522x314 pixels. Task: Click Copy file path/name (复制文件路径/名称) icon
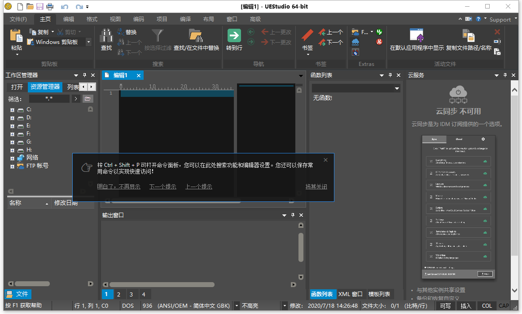(x=469, y=35)
